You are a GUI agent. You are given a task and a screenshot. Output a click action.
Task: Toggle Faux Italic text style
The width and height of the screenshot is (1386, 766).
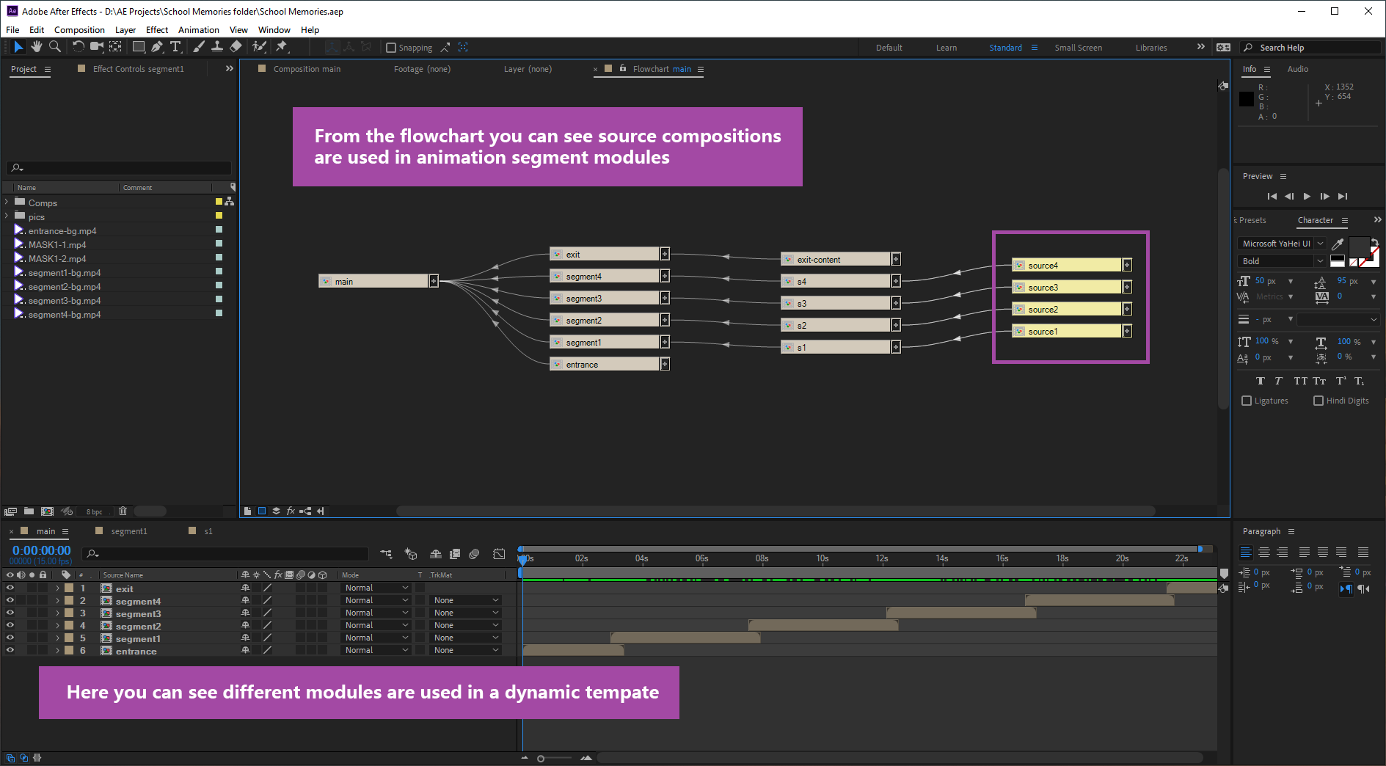(1278, 381)
